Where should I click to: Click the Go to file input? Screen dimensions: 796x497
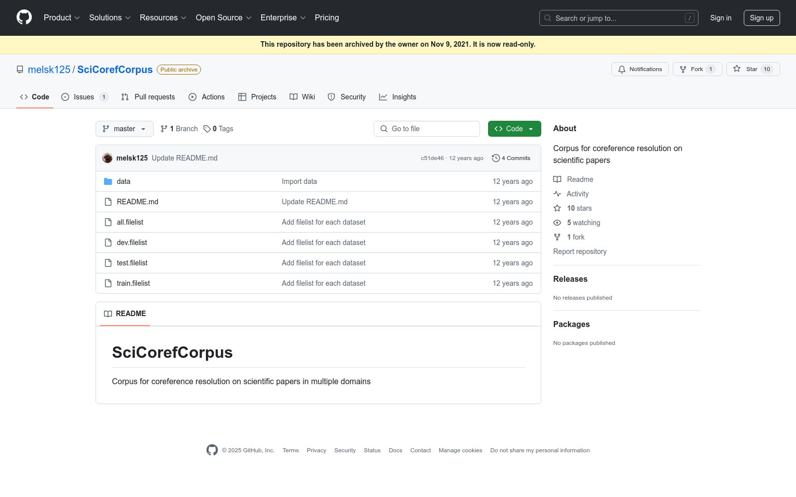coord(427,129)
